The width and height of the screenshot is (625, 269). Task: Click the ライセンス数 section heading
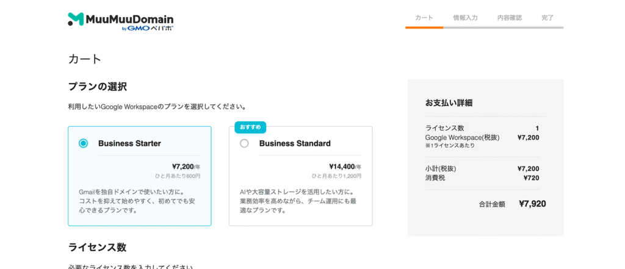click(x=97, y=247)
